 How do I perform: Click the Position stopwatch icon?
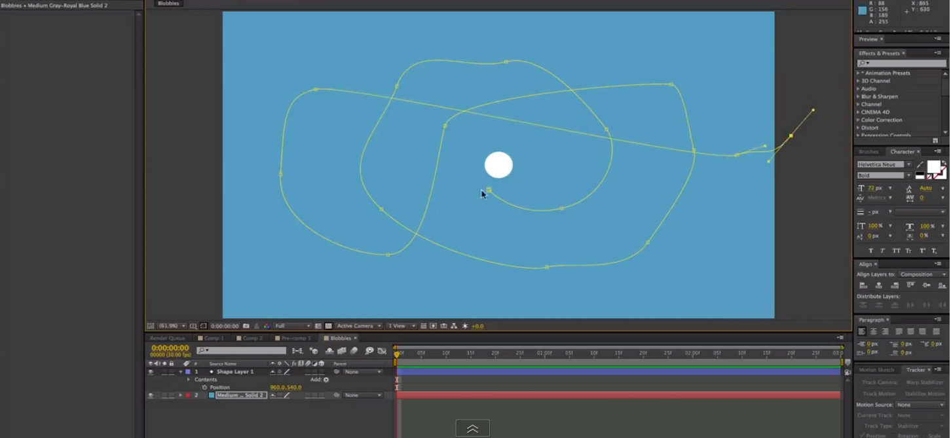204,388
